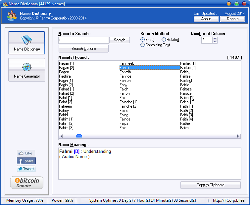Click the Donate button in header
The height and width of the screenshot is (205, 250).
(x=233, y=19)
